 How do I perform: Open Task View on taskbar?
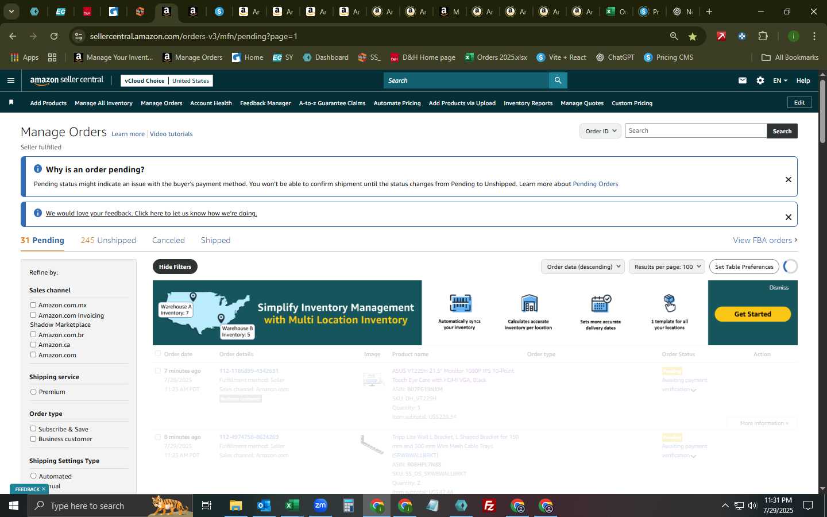(207, 506)
